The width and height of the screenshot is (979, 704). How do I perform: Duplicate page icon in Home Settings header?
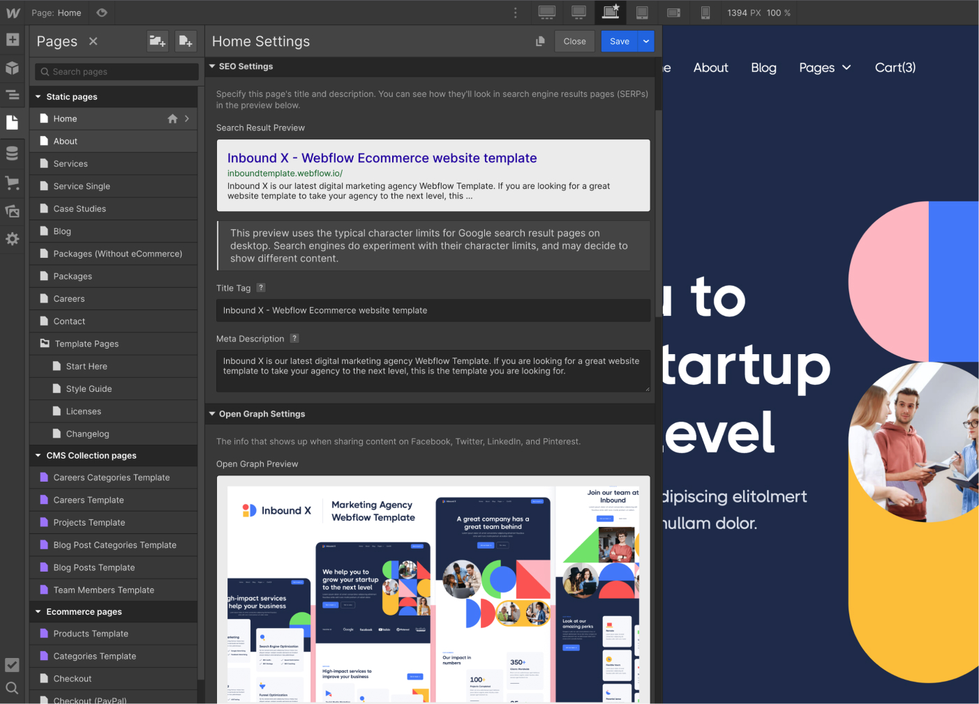click(x=540, y=41)
